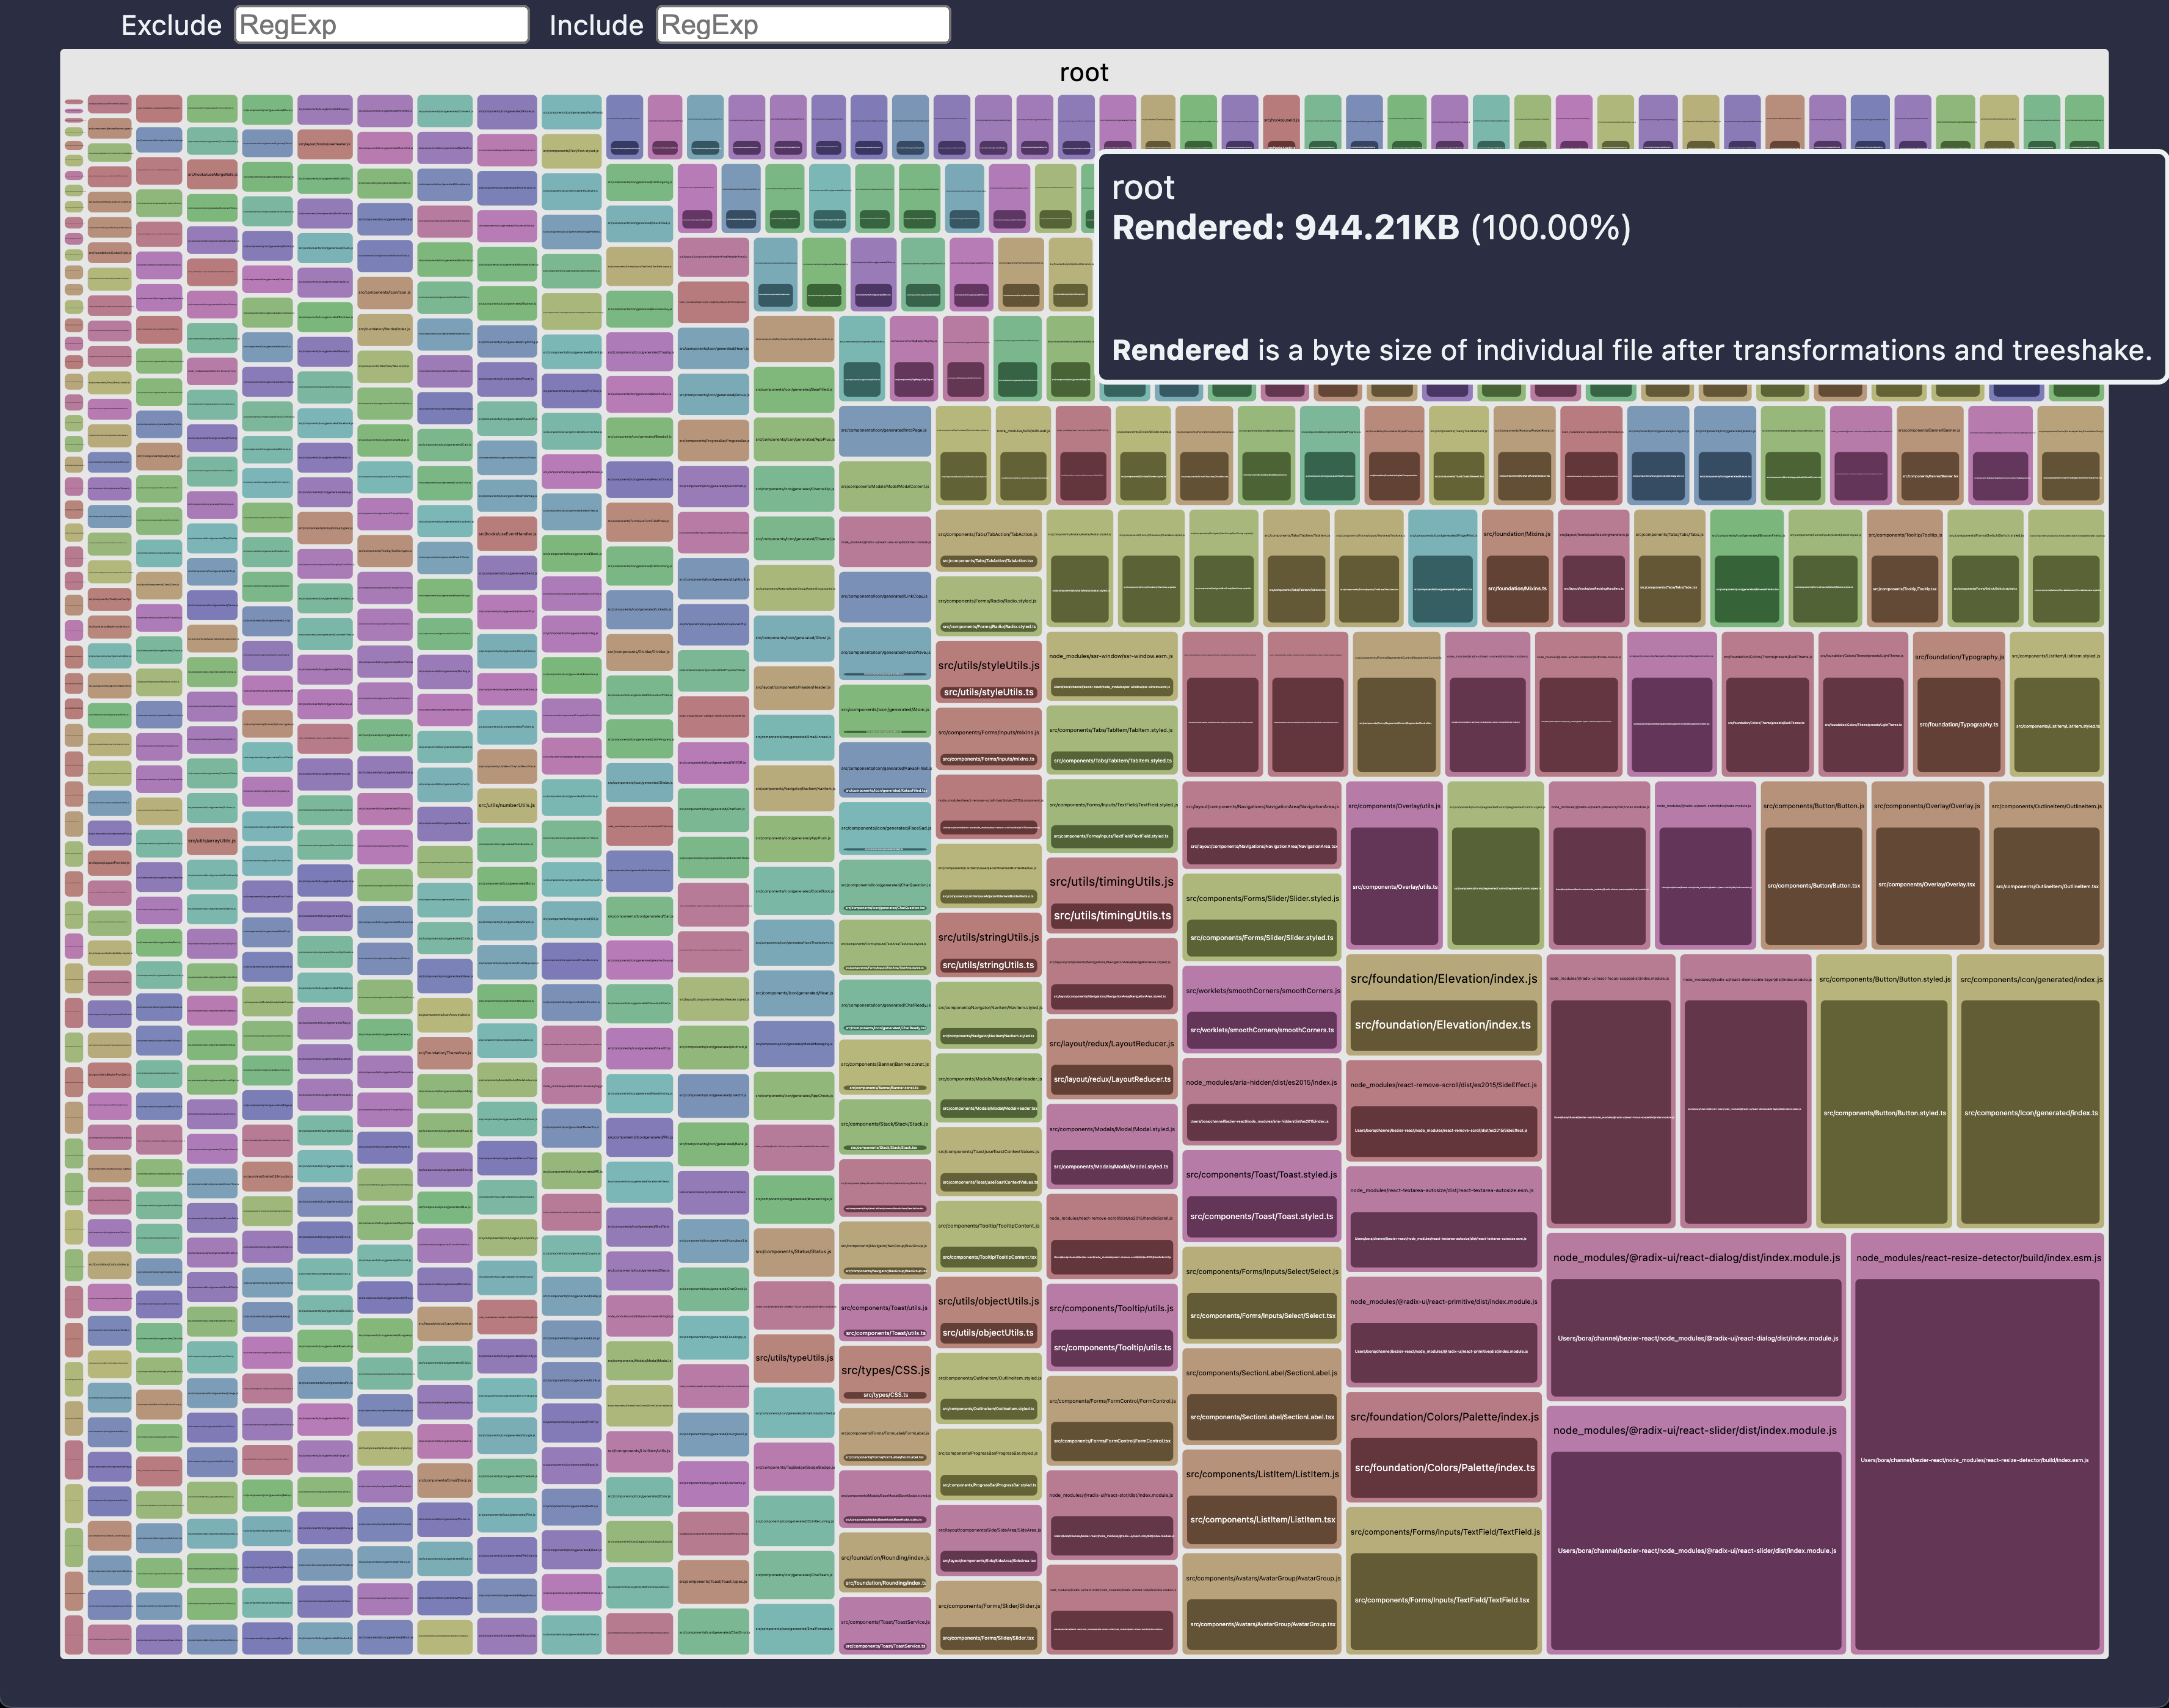Screen dimensions: 2169x1708
Task: Select the src/components/Toast/Toast.styled.ts block
Action: [x=1262, y=1216]
